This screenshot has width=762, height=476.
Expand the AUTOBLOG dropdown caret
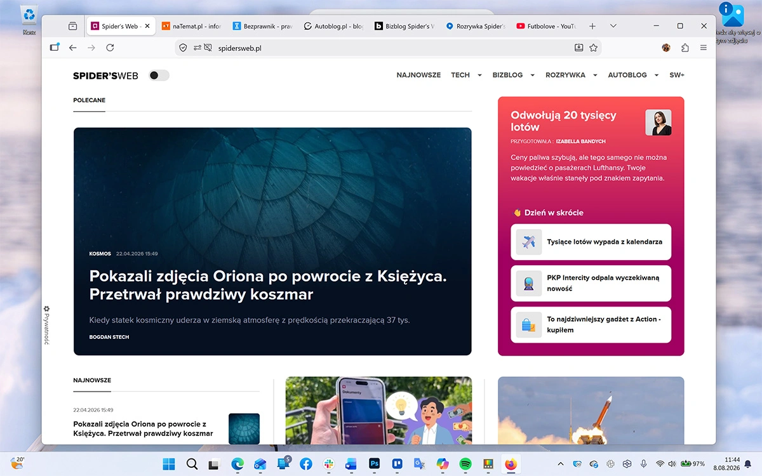(x=657, y=76)
